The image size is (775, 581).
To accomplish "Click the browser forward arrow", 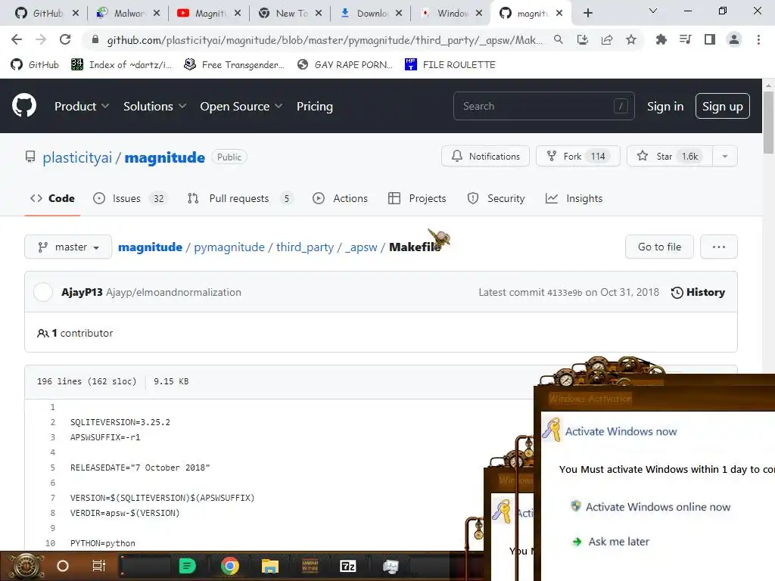I will (x=41, y=39).
